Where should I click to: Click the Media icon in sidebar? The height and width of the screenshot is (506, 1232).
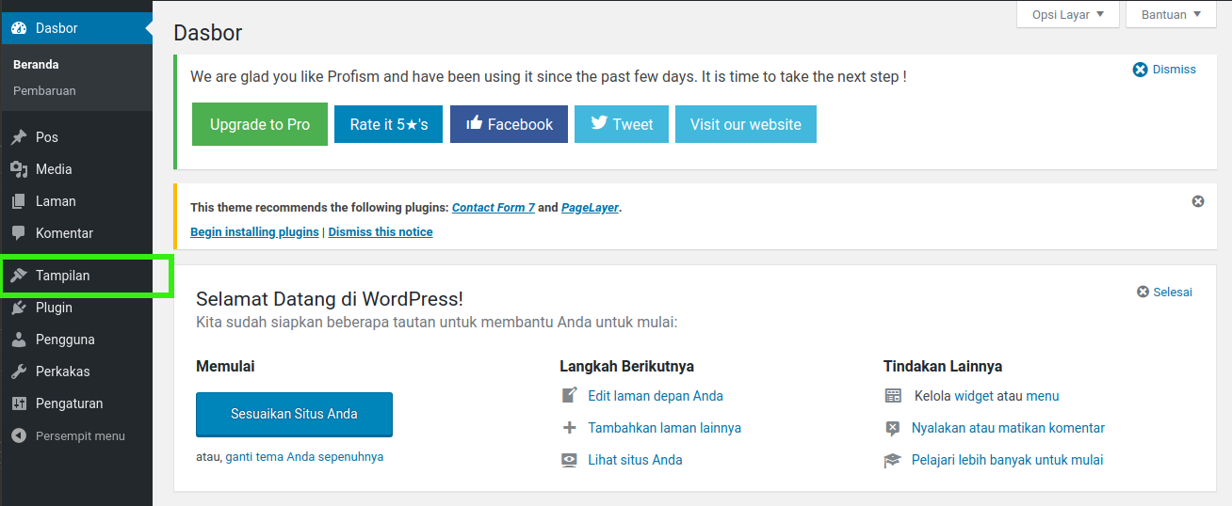tap(19, 169)
